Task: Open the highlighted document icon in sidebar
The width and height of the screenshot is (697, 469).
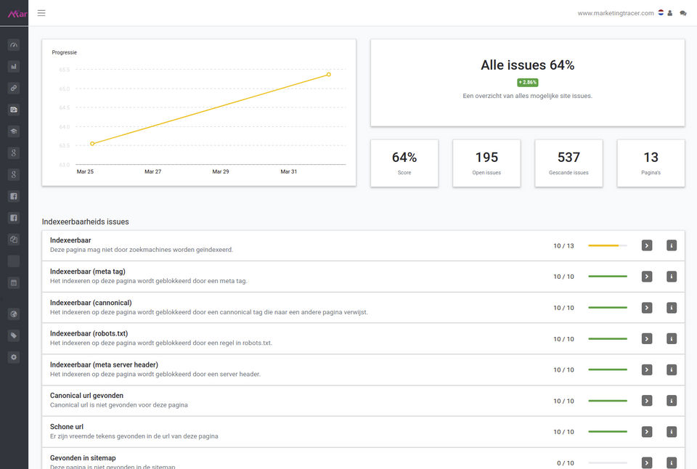Action: 14,110
